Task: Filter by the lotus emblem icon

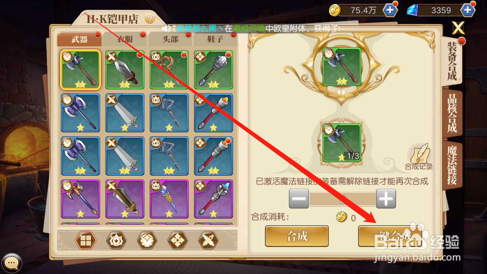Action: click(147, 241)
